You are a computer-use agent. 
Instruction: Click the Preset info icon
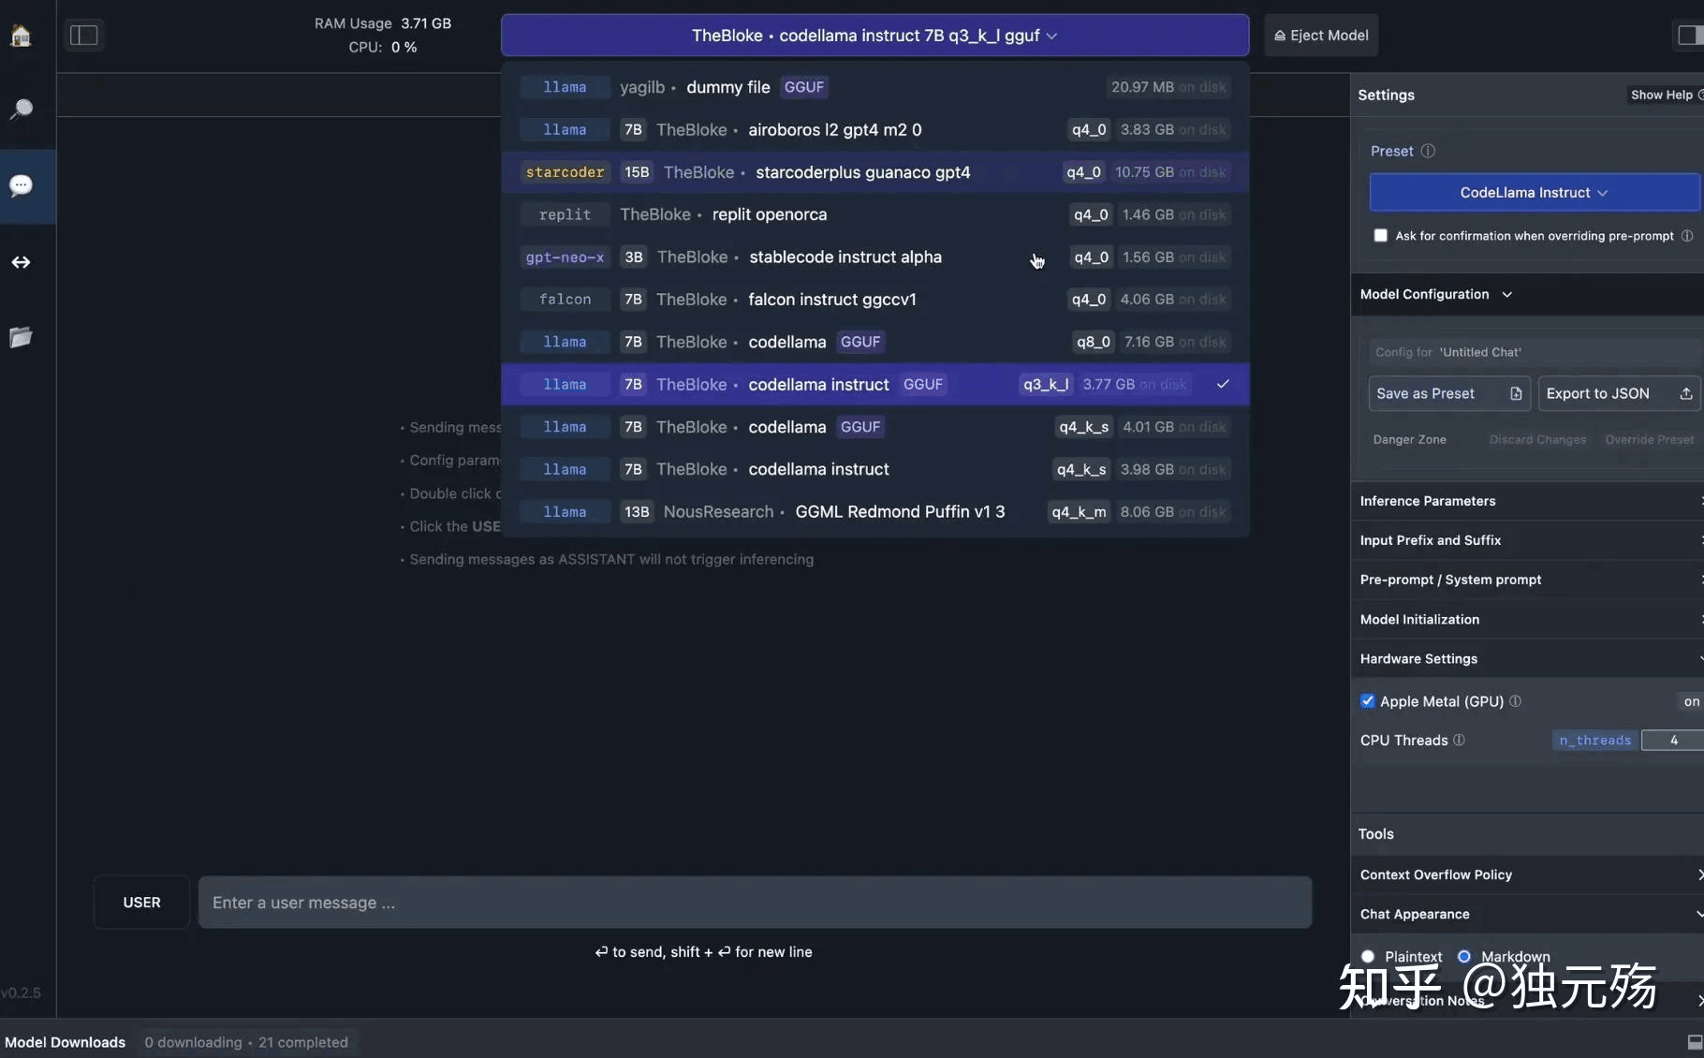click(x=1428, y=151)
